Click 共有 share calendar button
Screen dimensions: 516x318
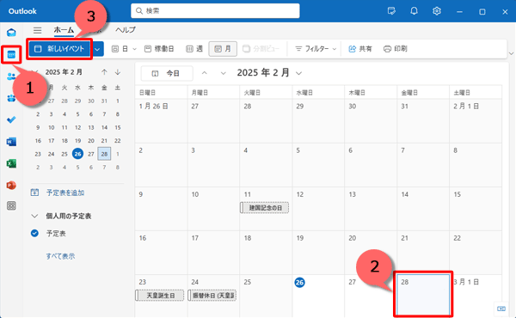pyautogui.click(x=360, y=49)
